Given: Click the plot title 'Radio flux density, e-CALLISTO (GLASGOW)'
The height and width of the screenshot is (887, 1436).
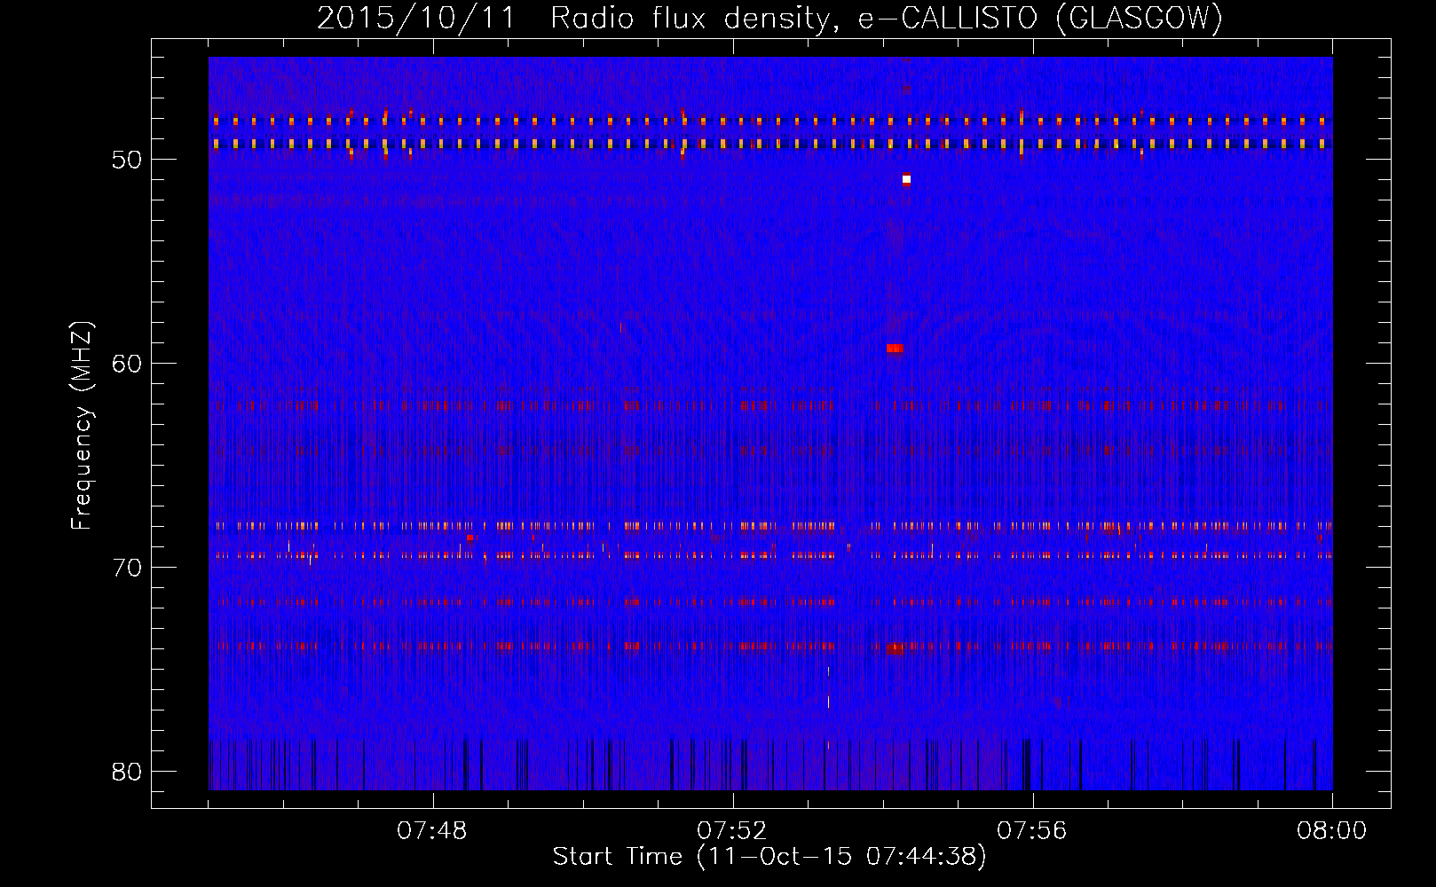Looking at the screenshot, I should pyautogui.click(x=887, y=18).
